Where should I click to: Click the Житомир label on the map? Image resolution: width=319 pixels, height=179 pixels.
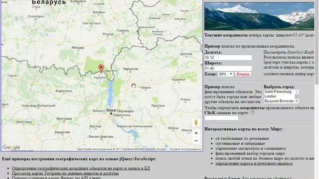64,119
